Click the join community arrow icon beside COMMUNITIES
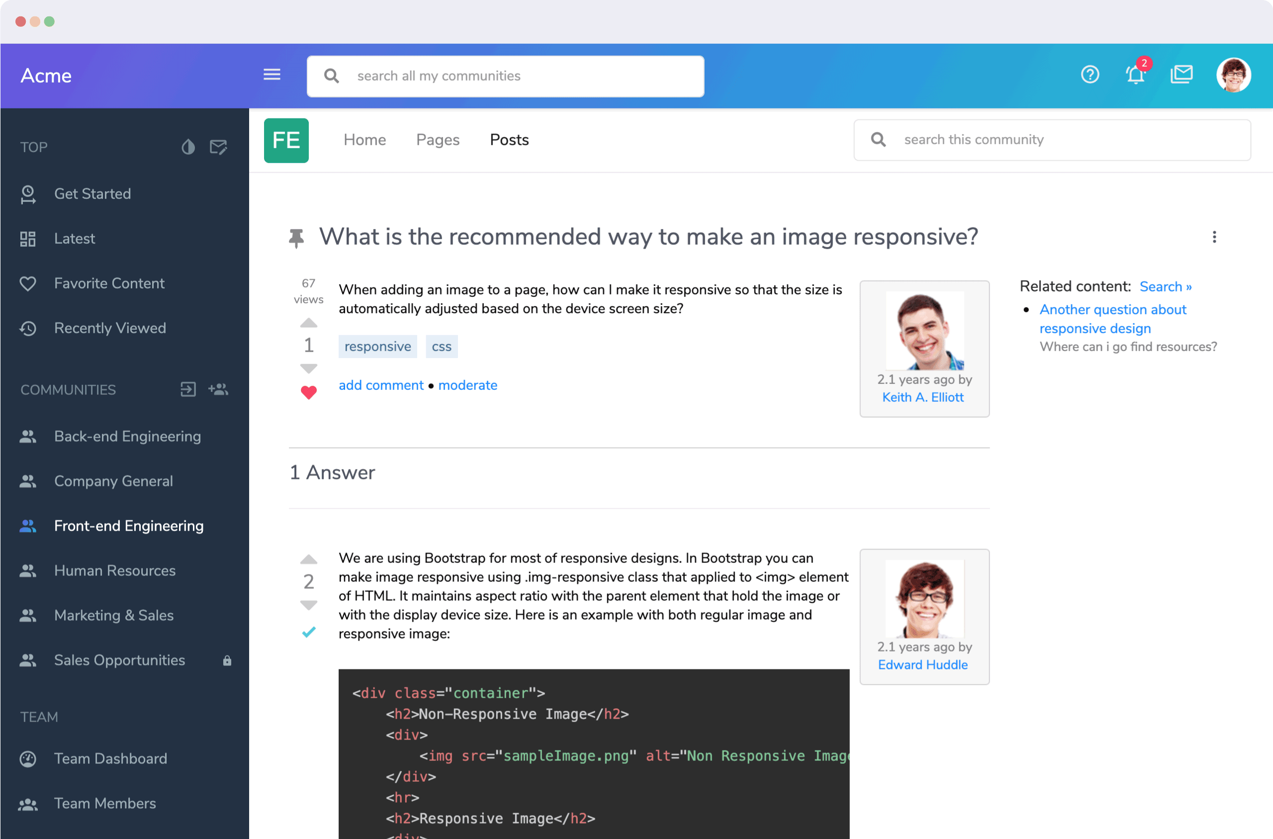1273x839 pixels. pos(188,389)
